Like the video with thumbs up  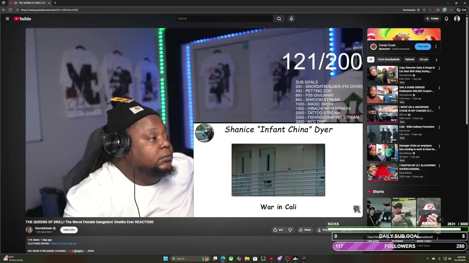(278, 230)
